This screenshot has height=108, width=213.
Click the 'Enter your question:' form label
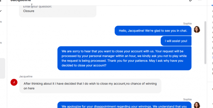(x=37, y=7)
